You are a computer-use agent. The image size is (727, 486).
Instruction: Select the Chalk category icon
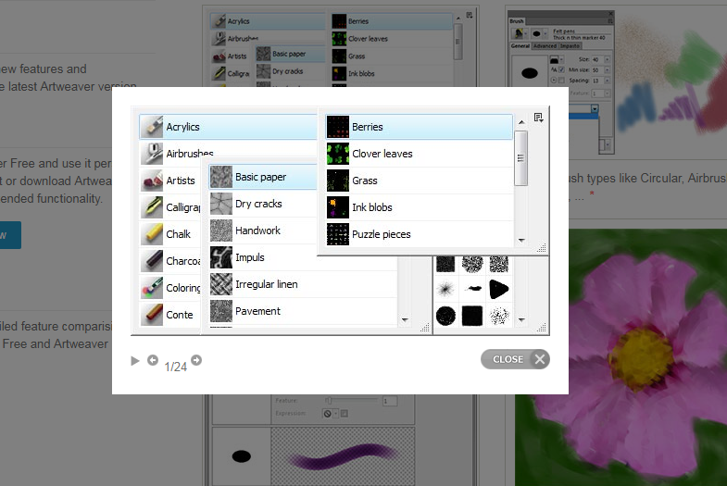click(152, 234)
